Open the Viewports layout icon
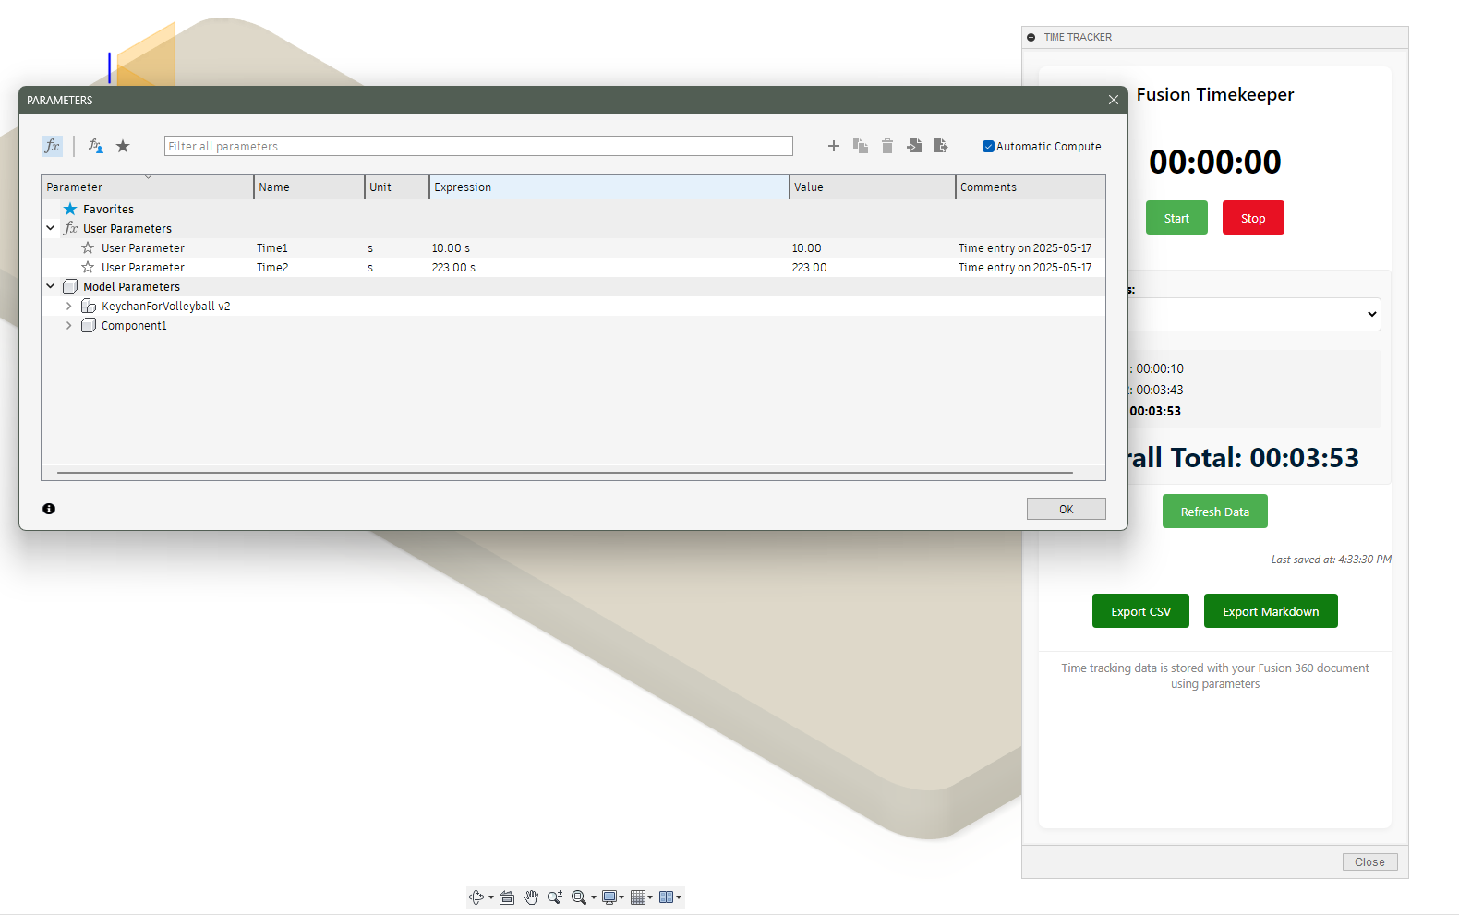Image resolution: width=1459 pixels, height=915 pixels. click(x=667, y=897)
